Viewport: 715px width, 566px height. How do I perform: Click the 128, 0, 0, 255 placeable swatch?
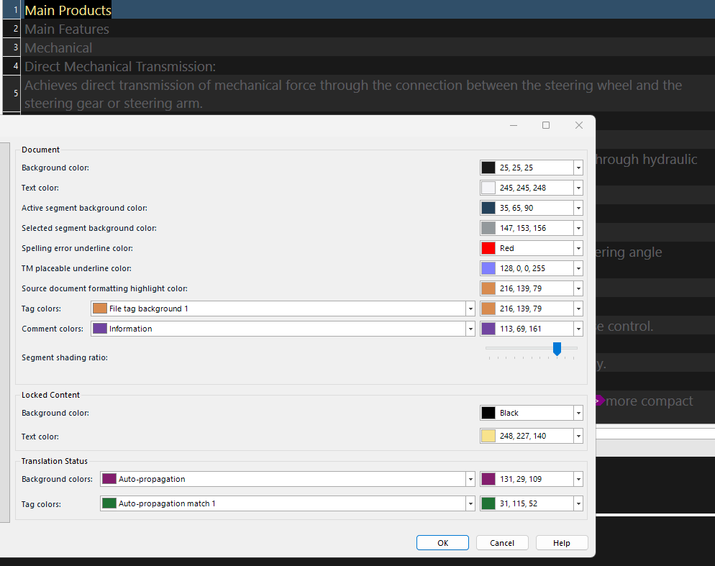coord(488,268)
